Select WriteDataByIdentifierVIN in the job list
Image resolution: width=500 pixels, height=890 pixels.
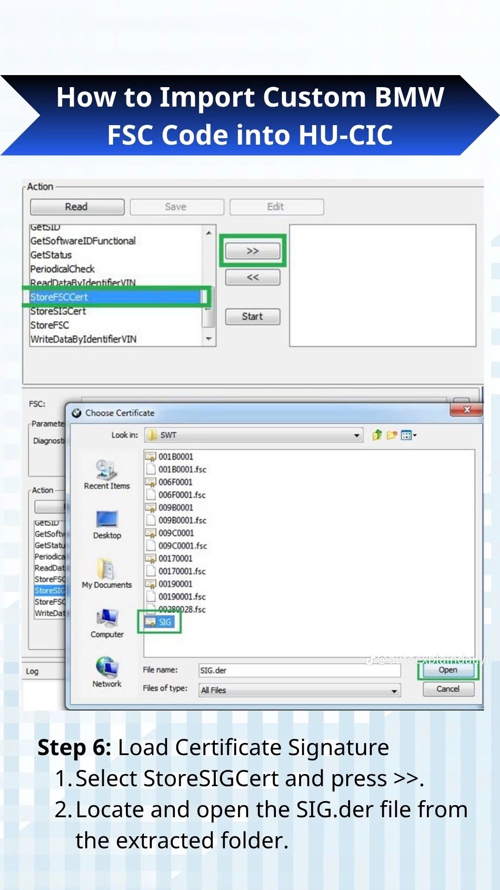coord(116,339)
